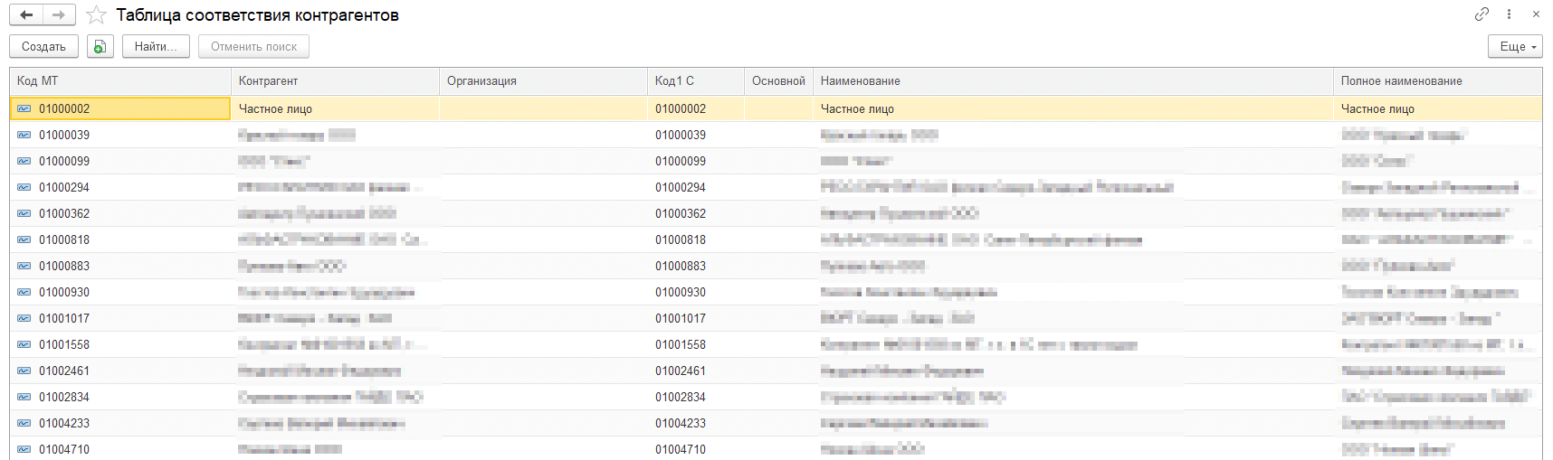Click the forward navigation arrow

pos(59,15)
